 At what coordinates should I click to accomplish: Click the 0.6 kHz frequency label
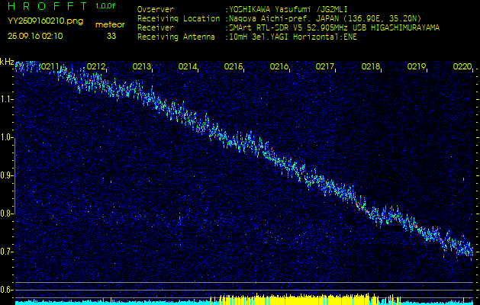pyautogui.click(x=7, y=290)
